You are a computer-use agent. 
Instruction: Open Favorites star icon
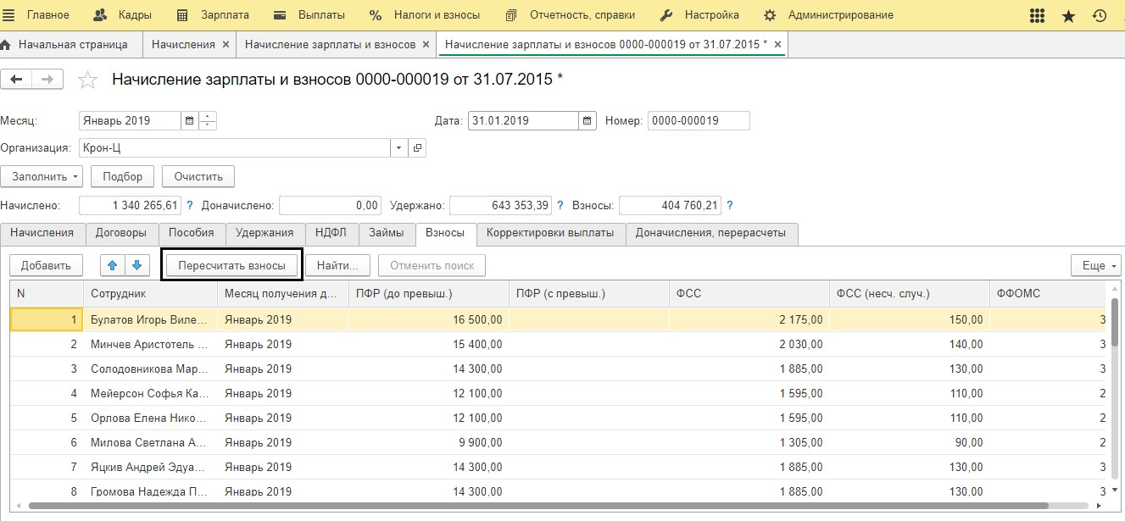1068,15
